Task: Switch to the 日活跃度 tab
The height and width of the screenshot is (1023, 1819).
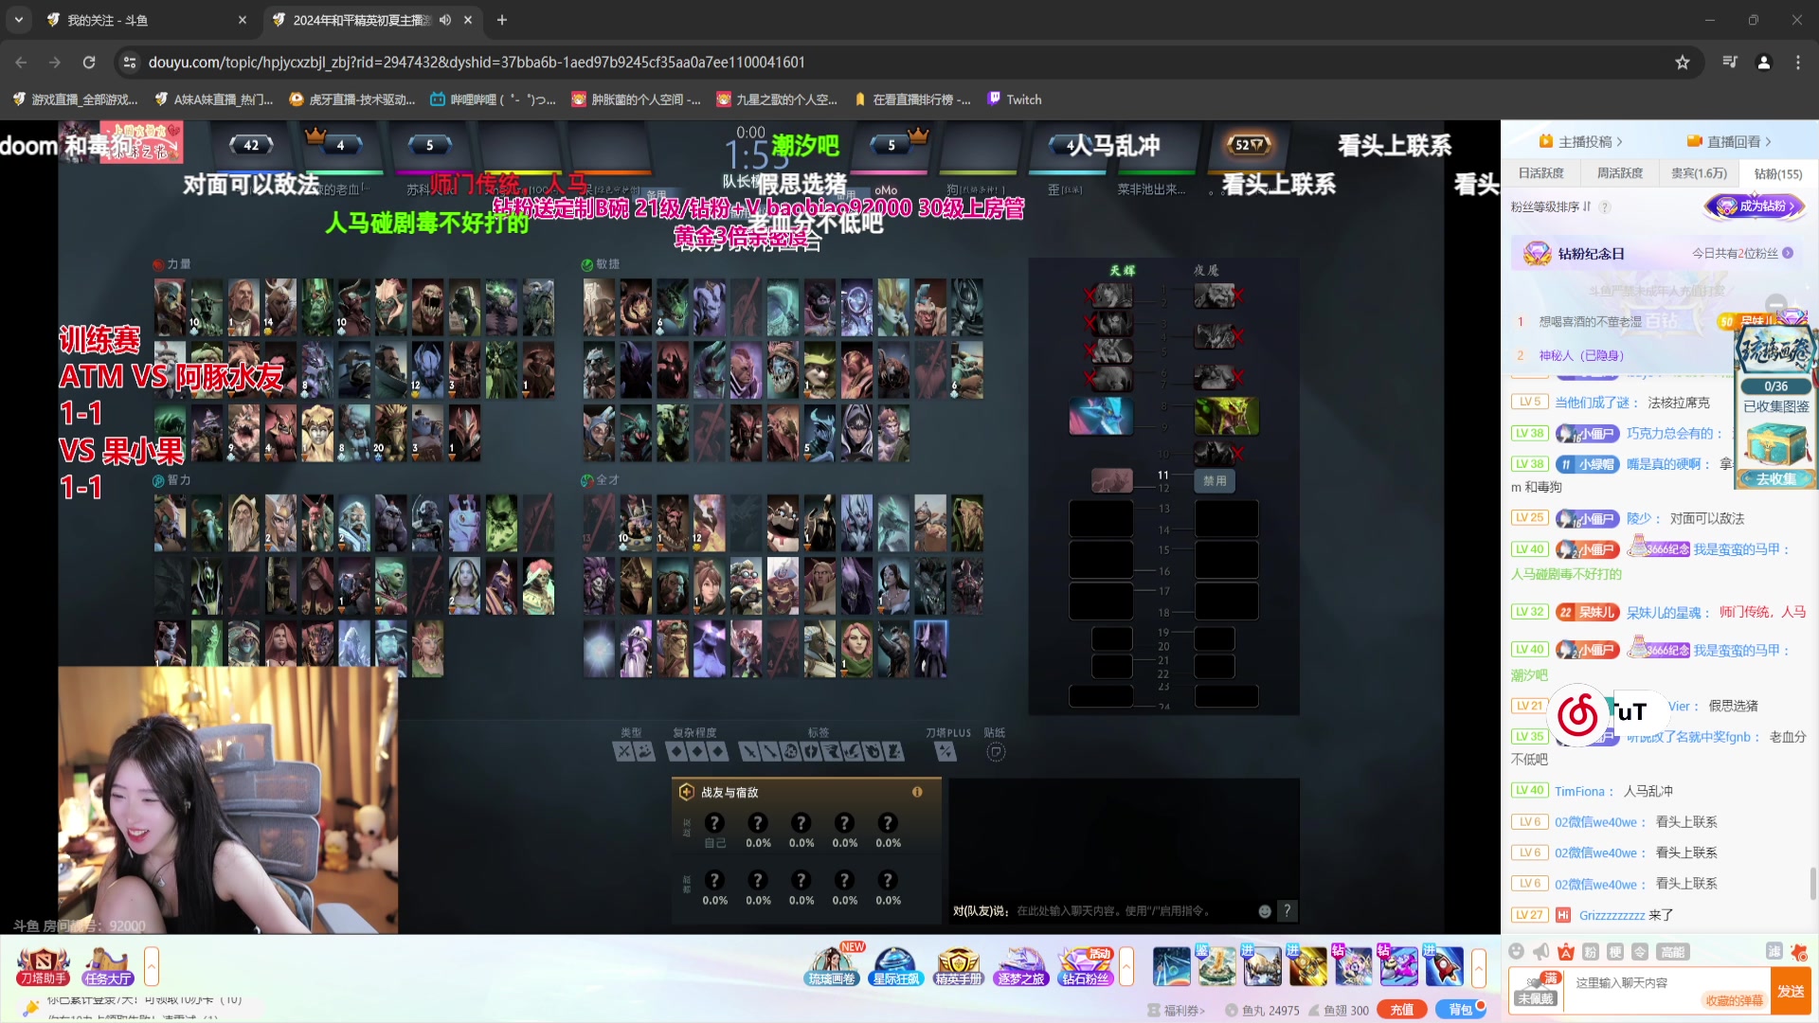Action: 1541,173
